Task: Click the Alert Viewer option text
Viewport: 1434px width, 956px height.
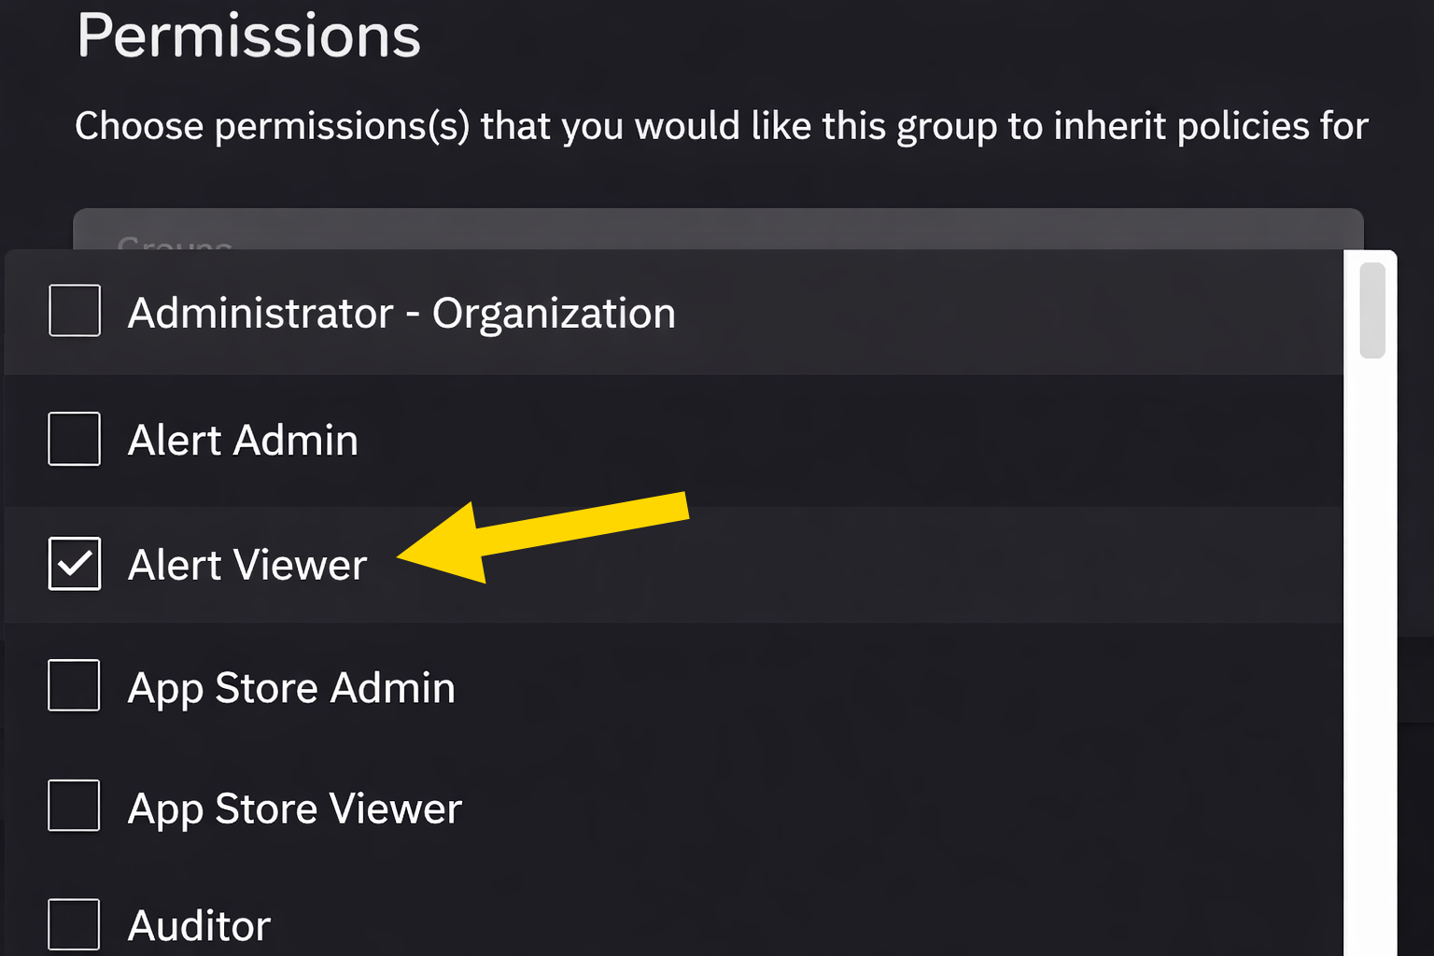Action: click(x=247, y=565)
